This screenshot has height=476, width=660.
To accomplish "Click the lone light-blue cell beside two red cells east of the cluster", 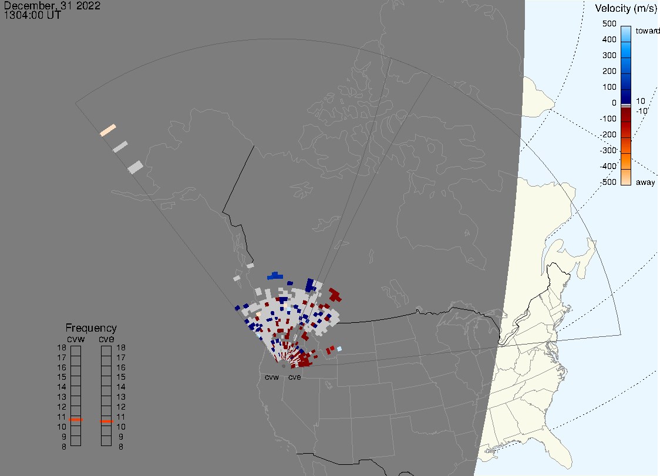I will (x=339, y=349).
